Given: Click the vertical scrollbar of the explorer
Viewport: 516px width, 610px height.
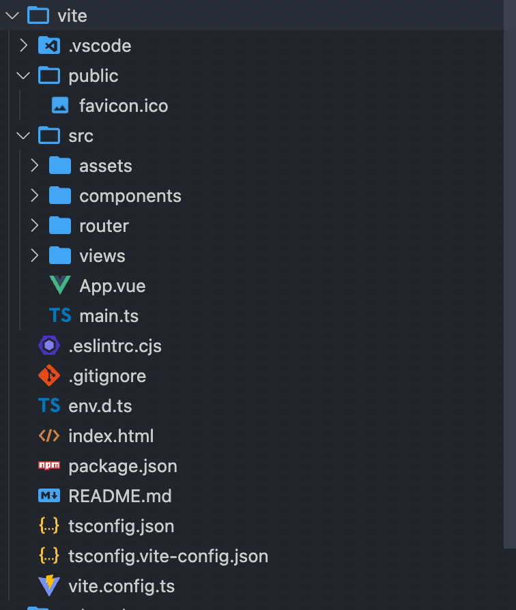Looking at the screenshot, I should point(510,274).
